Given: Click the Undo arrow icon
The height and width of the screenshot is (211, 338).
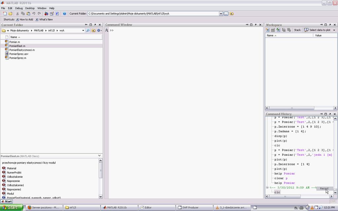Looking at the screenshot, I should pos(34,14).
